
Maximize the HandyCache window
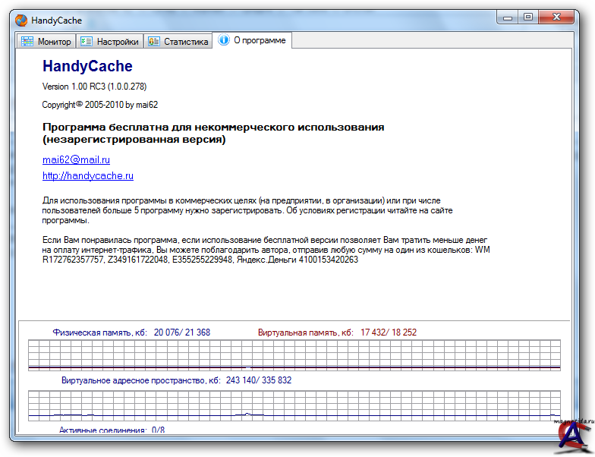529,17
